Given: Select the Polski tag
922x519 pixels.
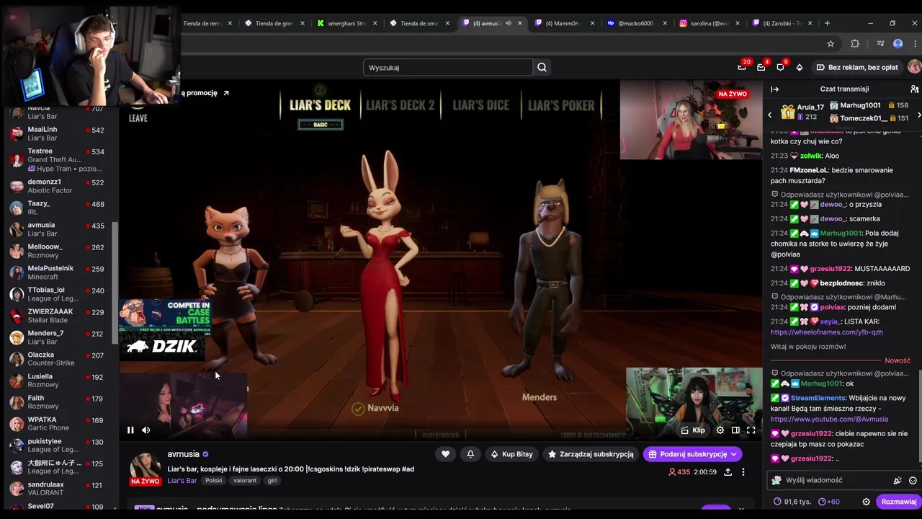Looking at the screenshot, I should point(214,481).
